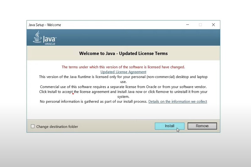The width and height of the screenshot is (251, 167).
Task: Open the Updated License Agreement link
Action: click(123, 72)
